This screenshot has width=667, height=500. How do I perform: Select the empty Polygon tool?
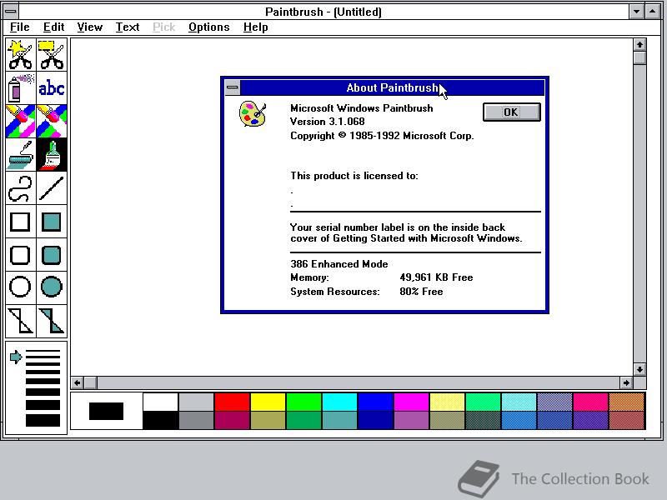(x=20, y=321)
